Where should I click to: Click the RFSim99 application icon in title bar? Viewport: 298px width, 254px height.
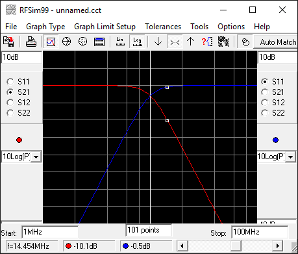11,10
